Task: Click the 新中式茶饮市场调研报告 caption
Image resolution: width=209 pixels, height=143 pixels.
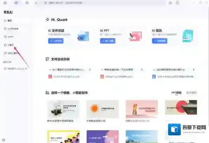Action: (60, 121)
